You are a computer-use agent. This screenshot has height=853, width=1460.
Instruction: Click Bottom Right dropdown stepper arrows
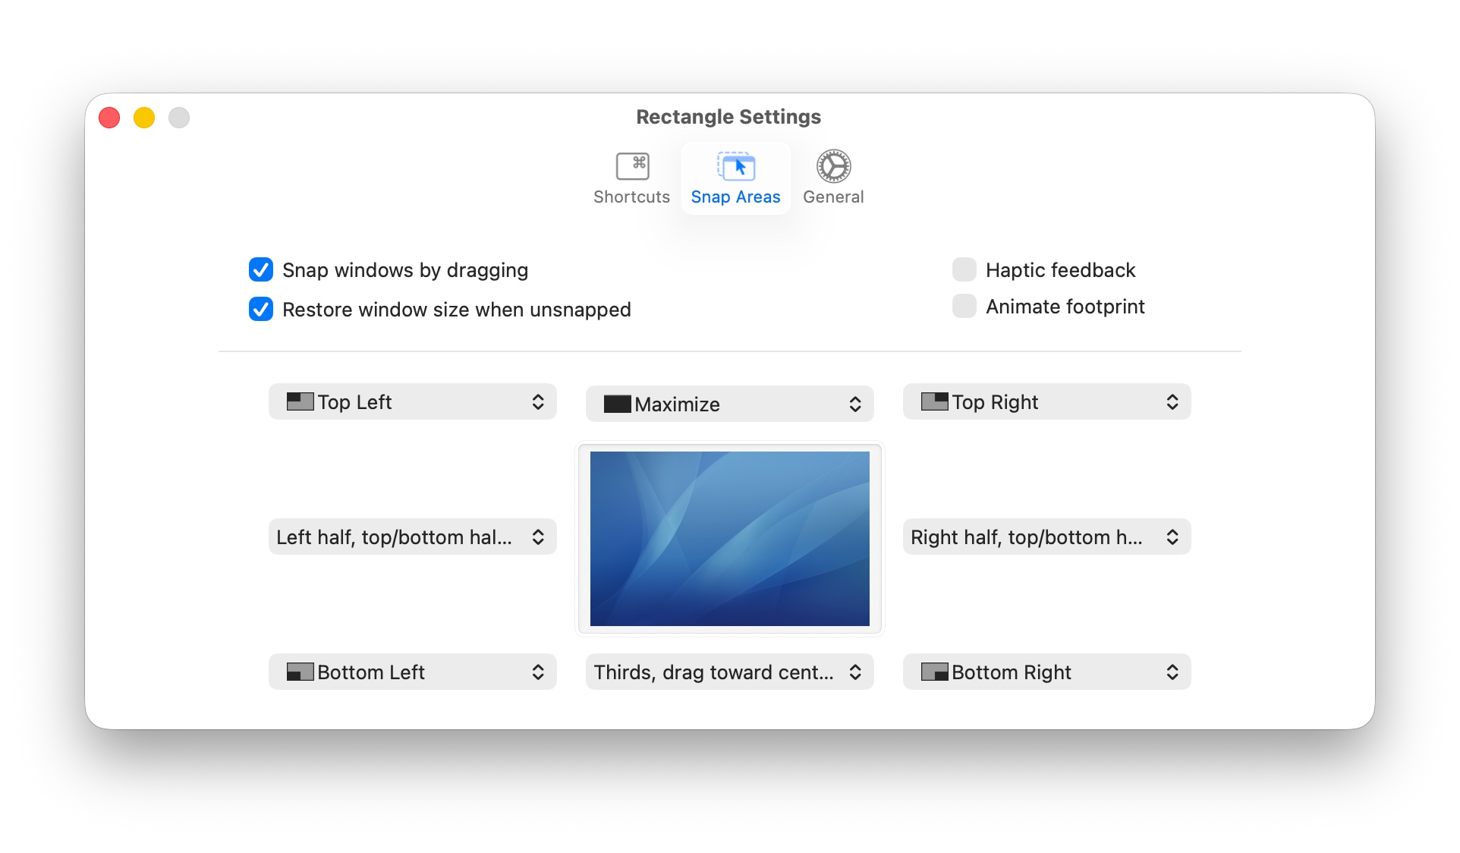click(x=1172, y=672)
